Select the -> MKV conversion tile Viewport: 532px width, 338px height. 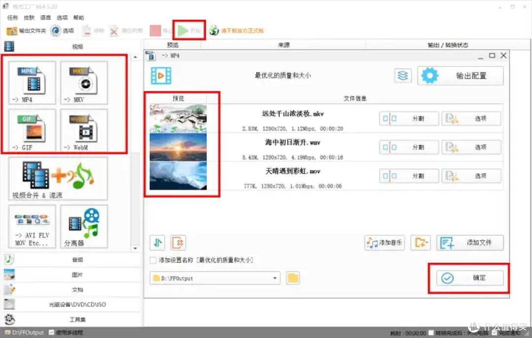click(x=84, y=83)
